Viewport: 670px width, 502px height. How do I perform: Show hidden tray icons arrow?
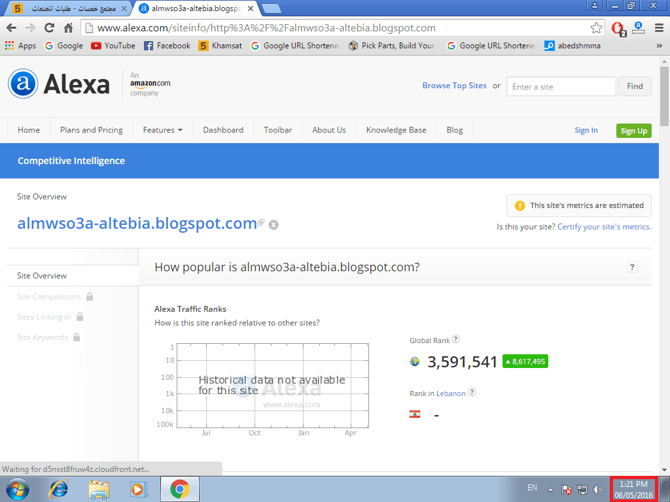(x=551, y=490)
